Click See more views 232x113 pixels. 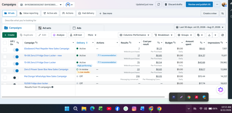point(105,14)
